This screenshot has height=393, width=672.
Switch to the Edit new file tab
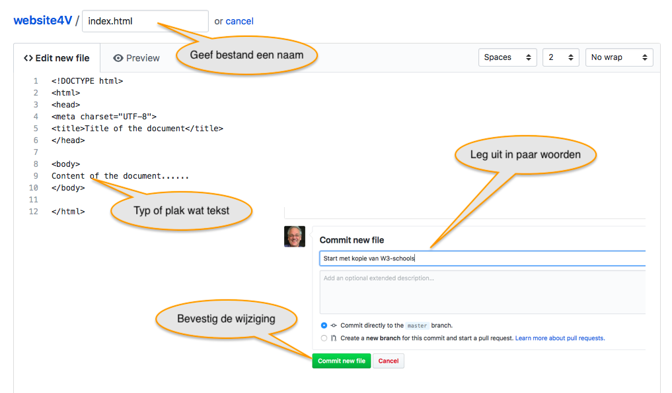(57, 58)
